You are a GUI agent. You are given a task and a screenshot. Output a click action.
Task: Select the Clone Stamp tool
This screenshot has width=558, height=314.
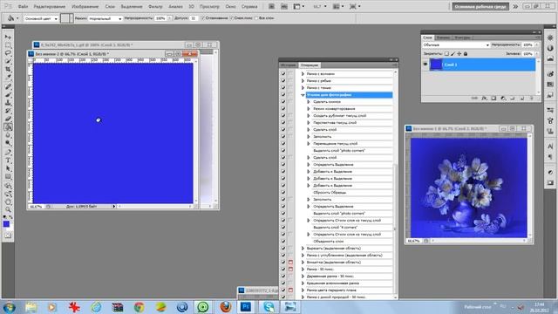coord(8,103)
